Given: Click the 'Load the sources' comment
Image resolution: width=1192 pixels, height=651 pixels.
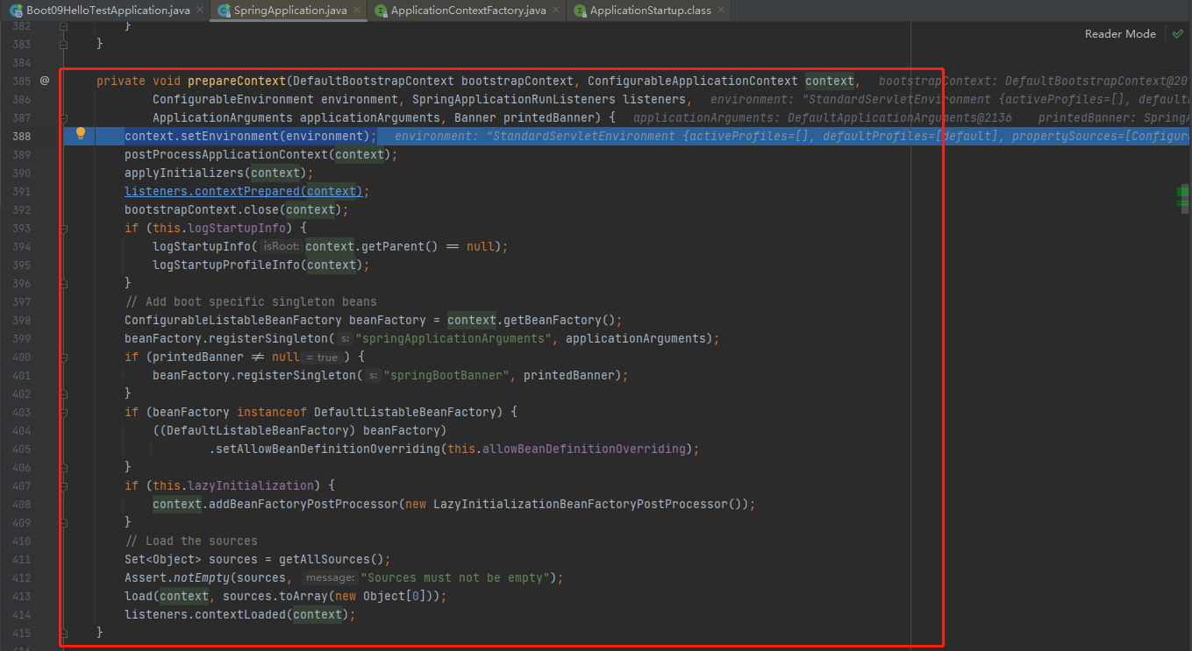Looking at the screenshot, I should point(190,541).
